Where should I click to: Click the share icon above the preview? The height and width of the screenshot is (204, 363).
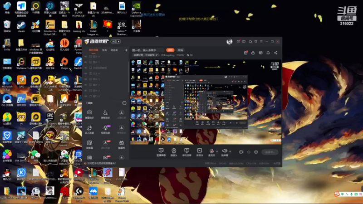pos(276,53)
